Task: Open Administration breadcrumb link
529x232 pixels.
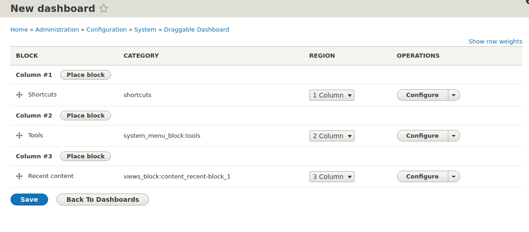Action: (57, 29)
